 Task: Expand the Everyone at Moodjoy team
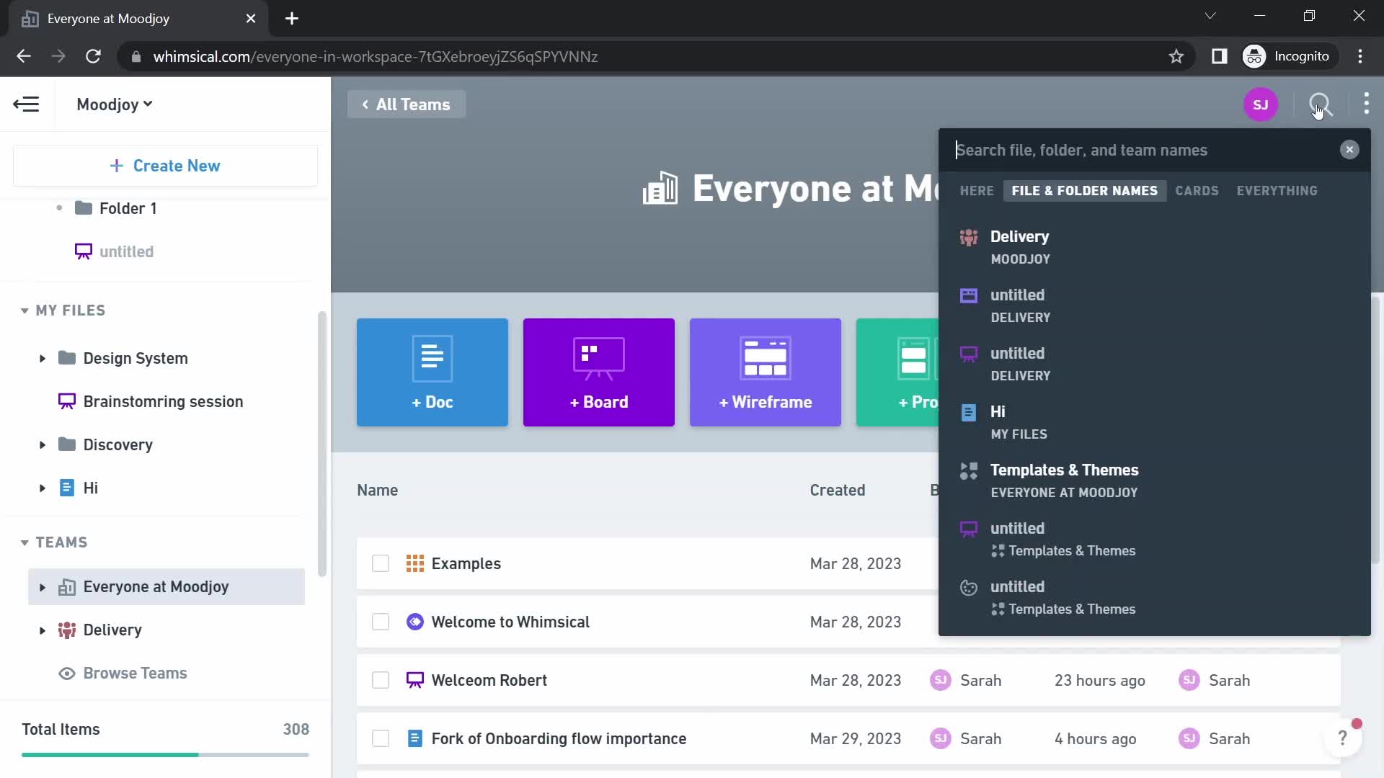(x=42, y=587)
